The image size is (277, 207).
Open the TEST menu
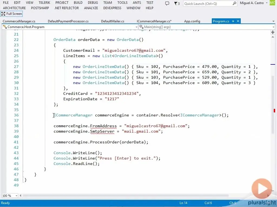[150, 3]
